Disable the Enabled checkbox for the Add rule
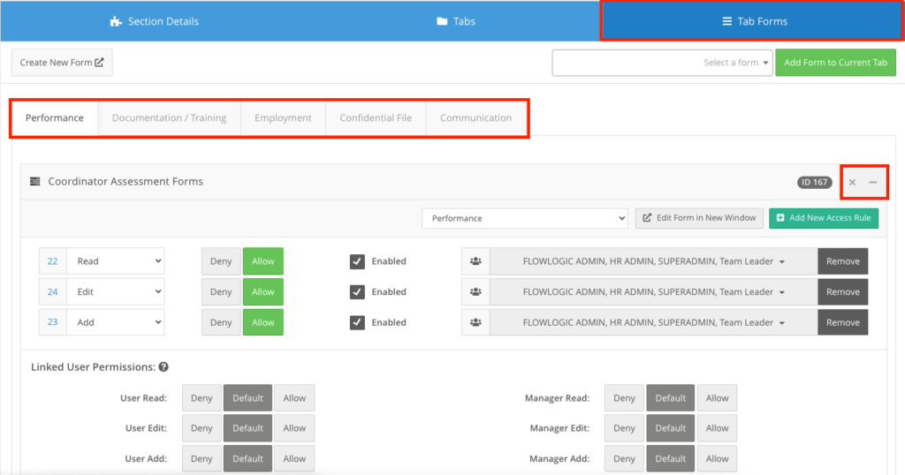The width and height of the screenshot is (905, 475). click(357, 323)
